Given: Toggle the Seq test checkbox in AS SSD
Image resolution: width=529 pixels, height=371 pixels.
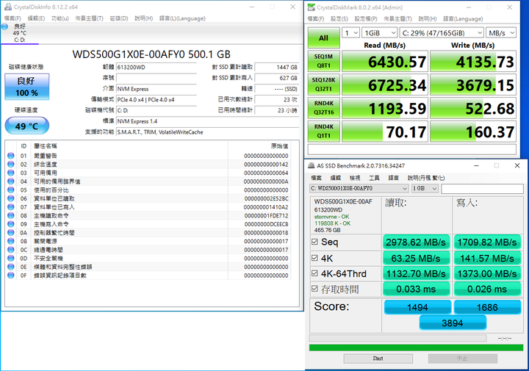Looking at the screenshot, I should tap(314, 242).
